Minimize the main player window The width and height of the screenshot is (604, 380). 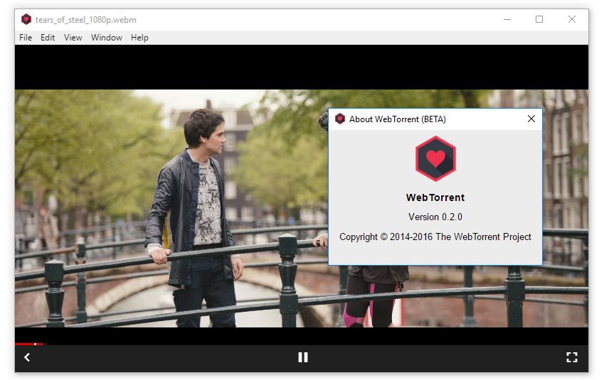pos(507,19)
